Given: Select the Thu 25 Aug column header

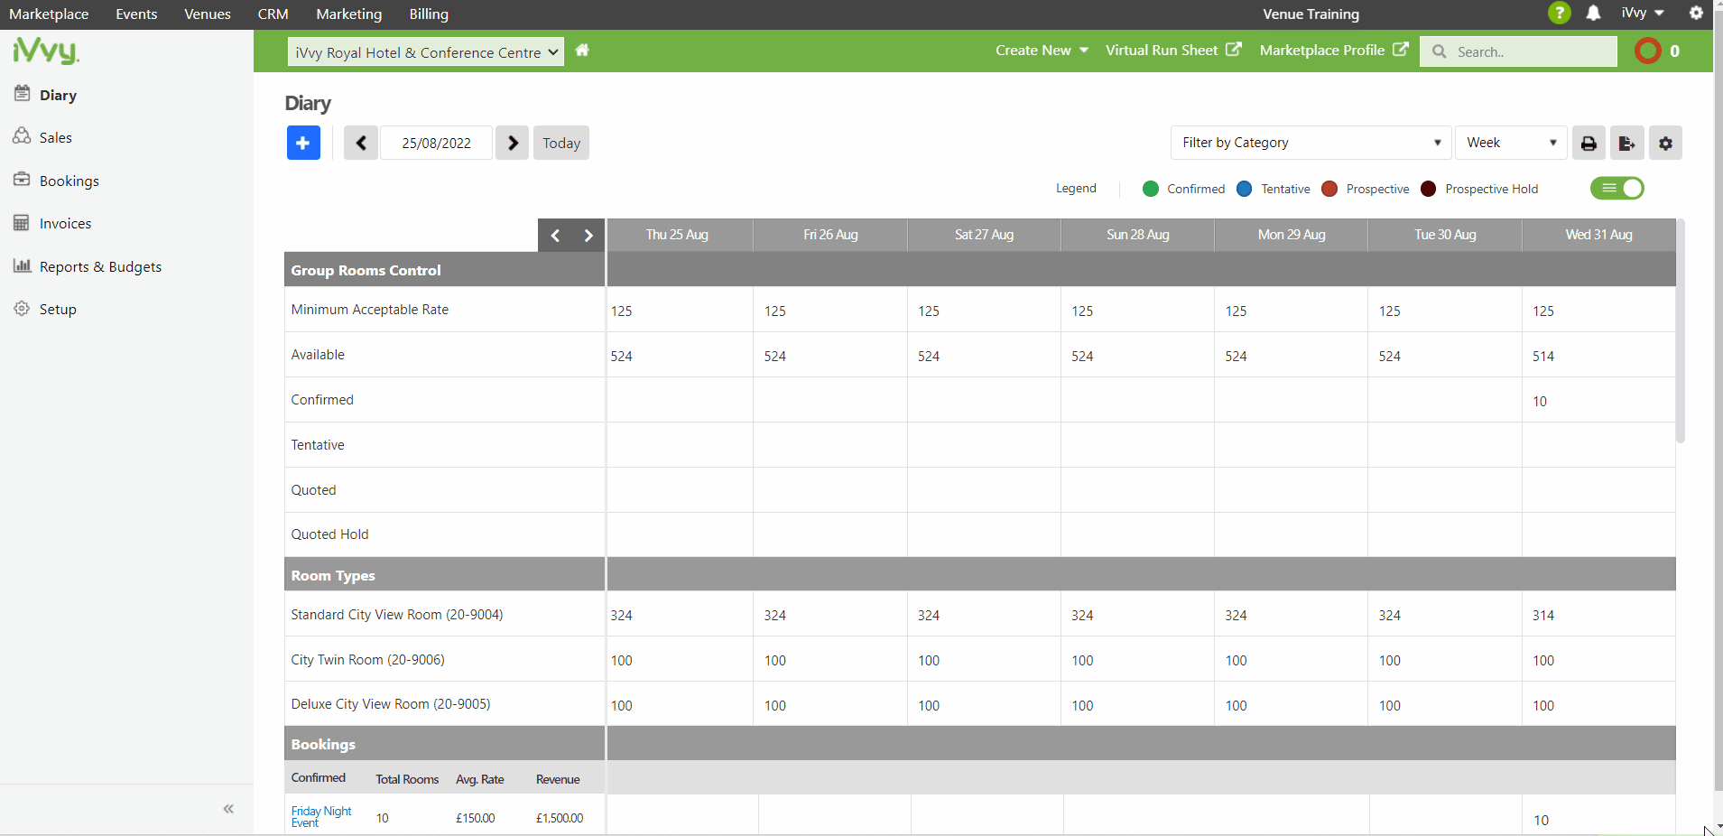Looking at the screenshot, I should click(x=678, y=235).
